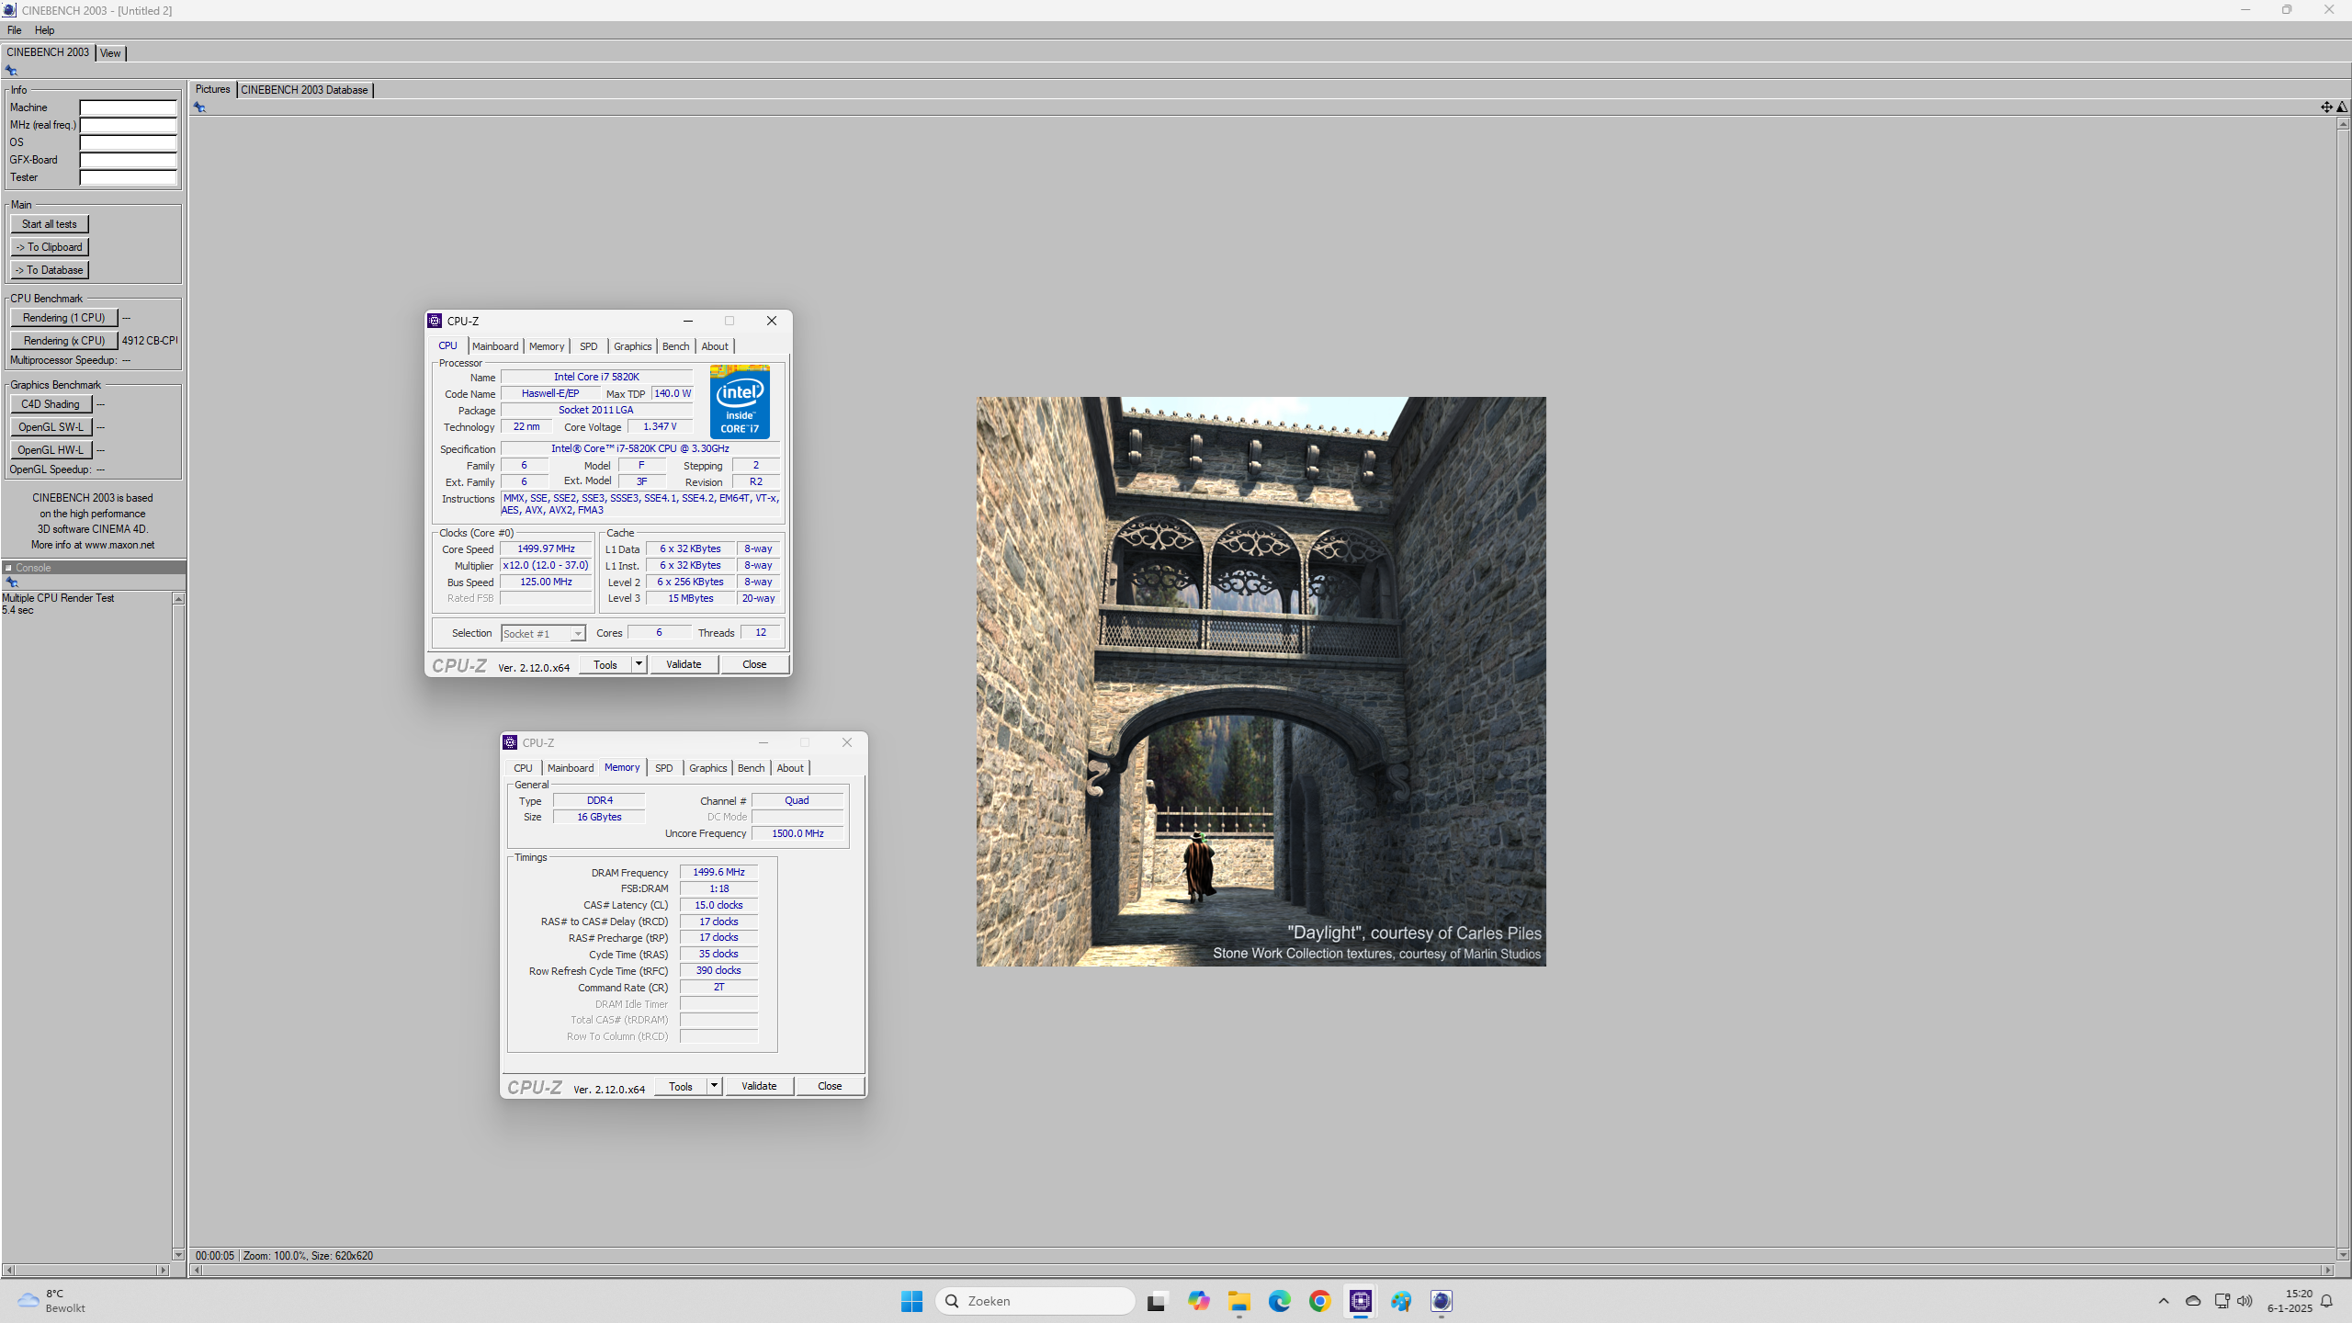The width and height of the screenshot is (2352, 1323).
Task: Open the About tab in the upper CPU-Z window
Action: [x=715, y=346]
